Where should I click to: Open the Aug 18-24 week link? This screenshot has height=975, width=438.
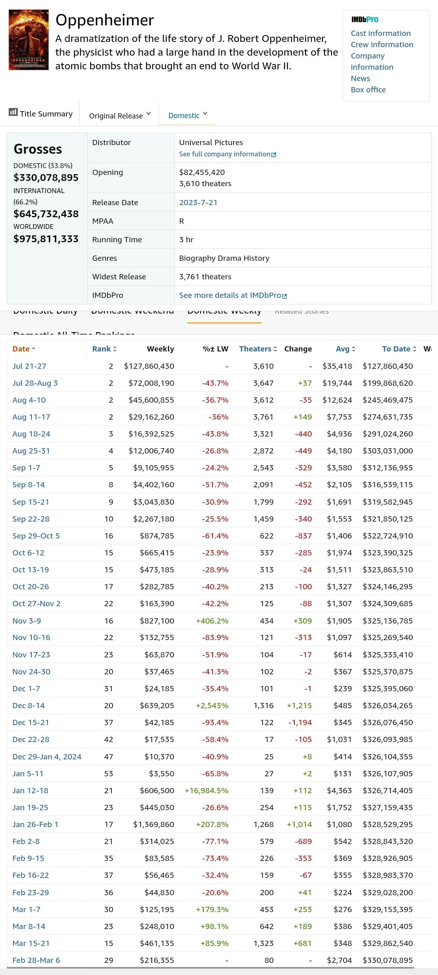[31, 434]
